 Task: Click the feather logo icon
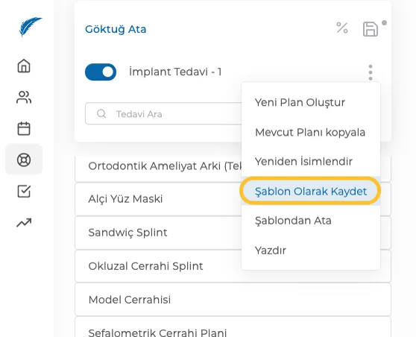tap(30, 27)
